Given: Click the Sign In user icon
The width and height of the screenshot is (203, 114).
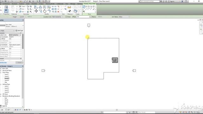Looking at the screenshot, I should [169, 1].
